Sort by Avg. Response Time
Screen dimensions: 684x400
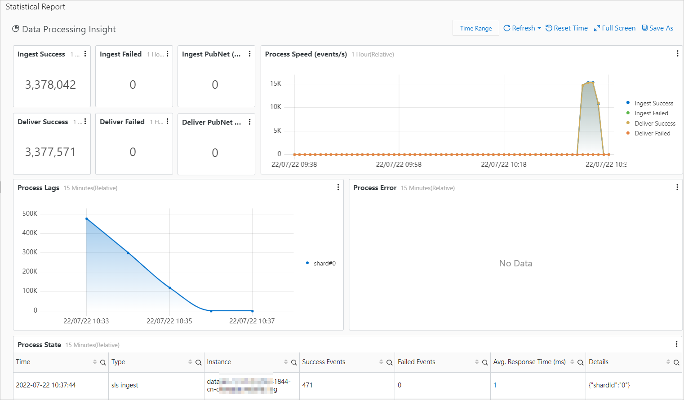pyautogui.click(x=572, y=362)
